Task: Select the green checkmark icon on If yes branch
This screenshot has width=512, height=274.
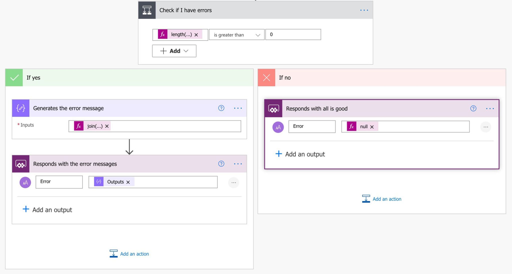Action: pyautogui.click(x=14, y=77)
